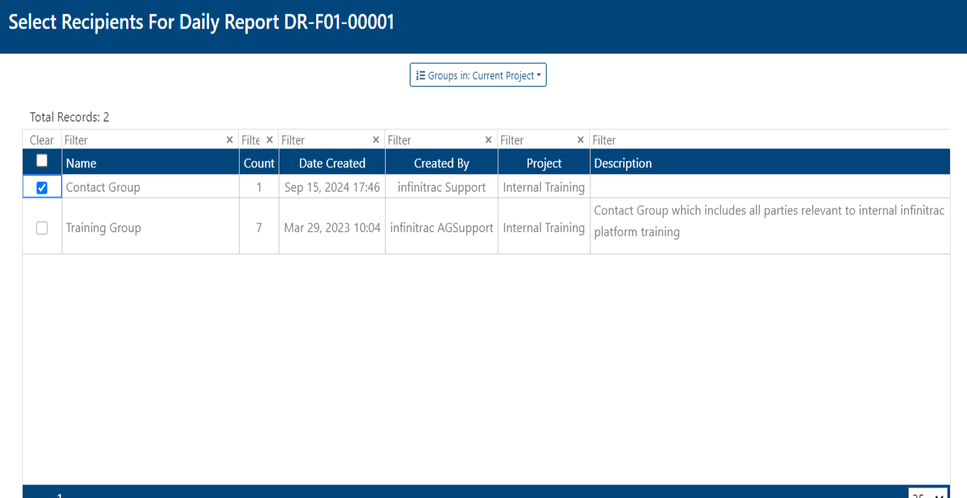The image size is (967, 498).
Task: Sort by the Count column header
Action: tap(259, 163)
